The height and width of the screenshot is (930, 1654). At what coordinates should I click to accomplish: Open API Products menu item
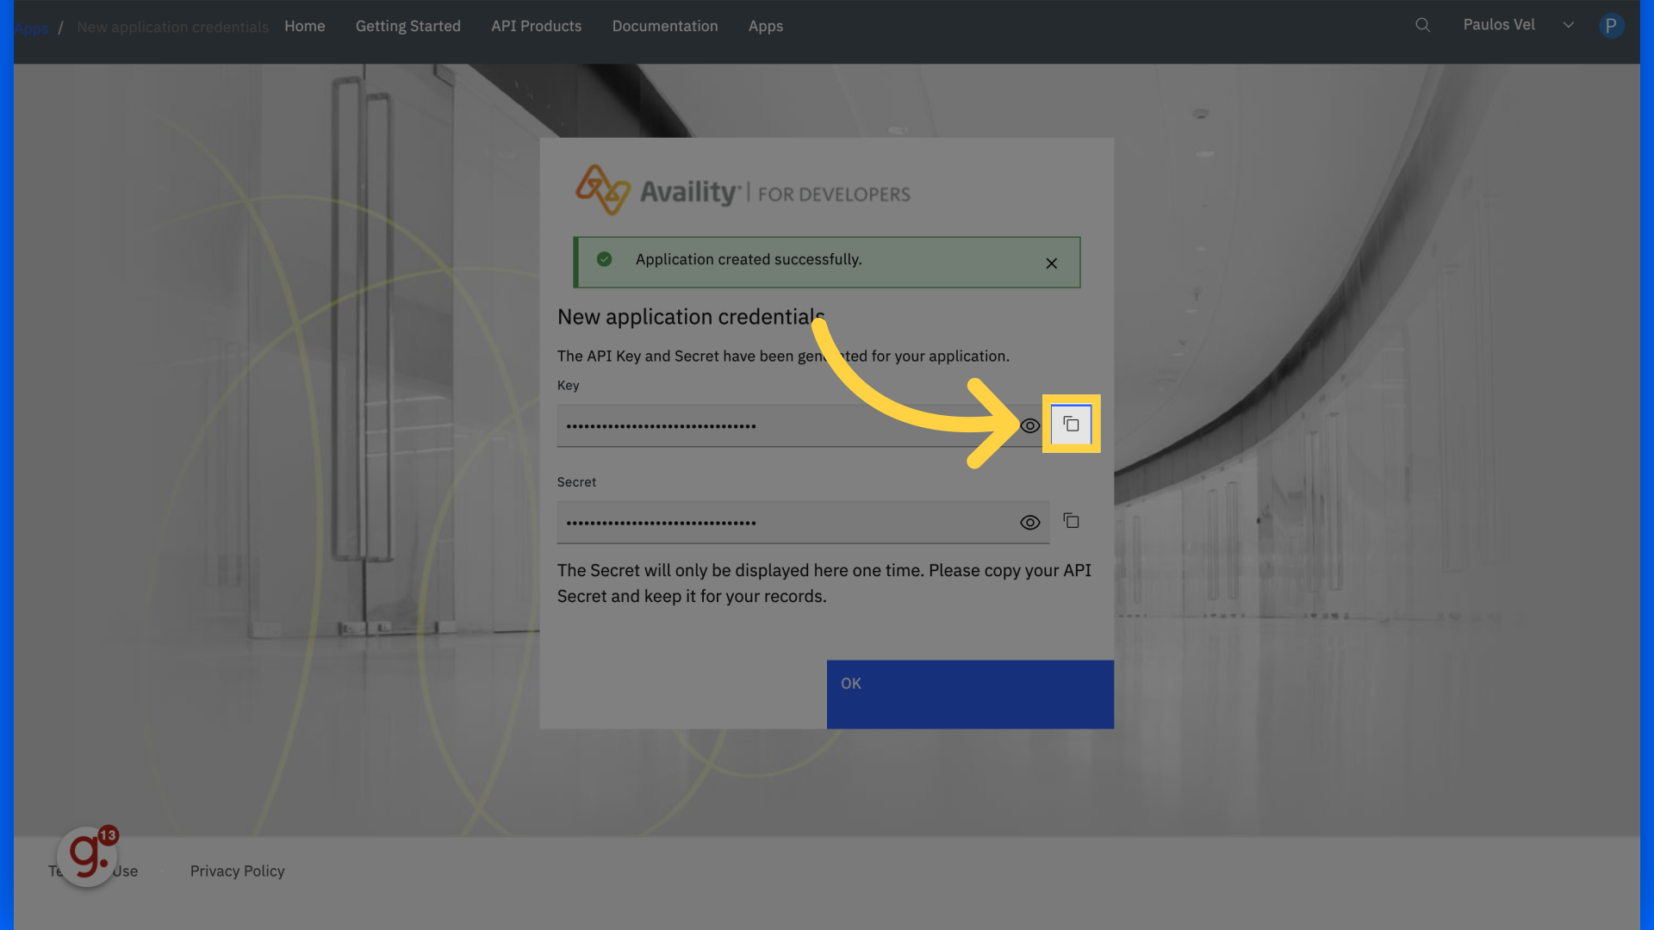(x=536, y=26)
